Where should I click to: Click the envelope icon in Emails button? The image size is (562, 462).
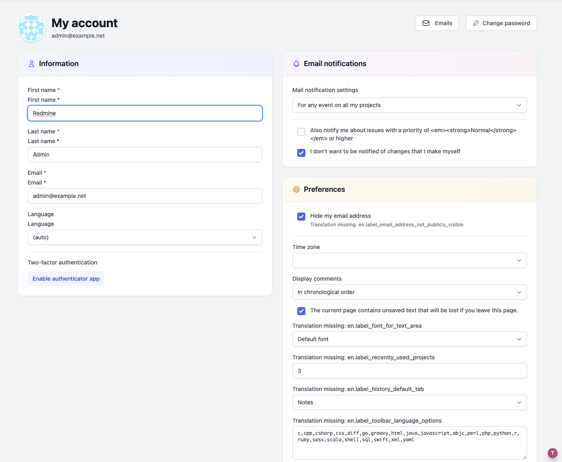(x=426, y=23)
